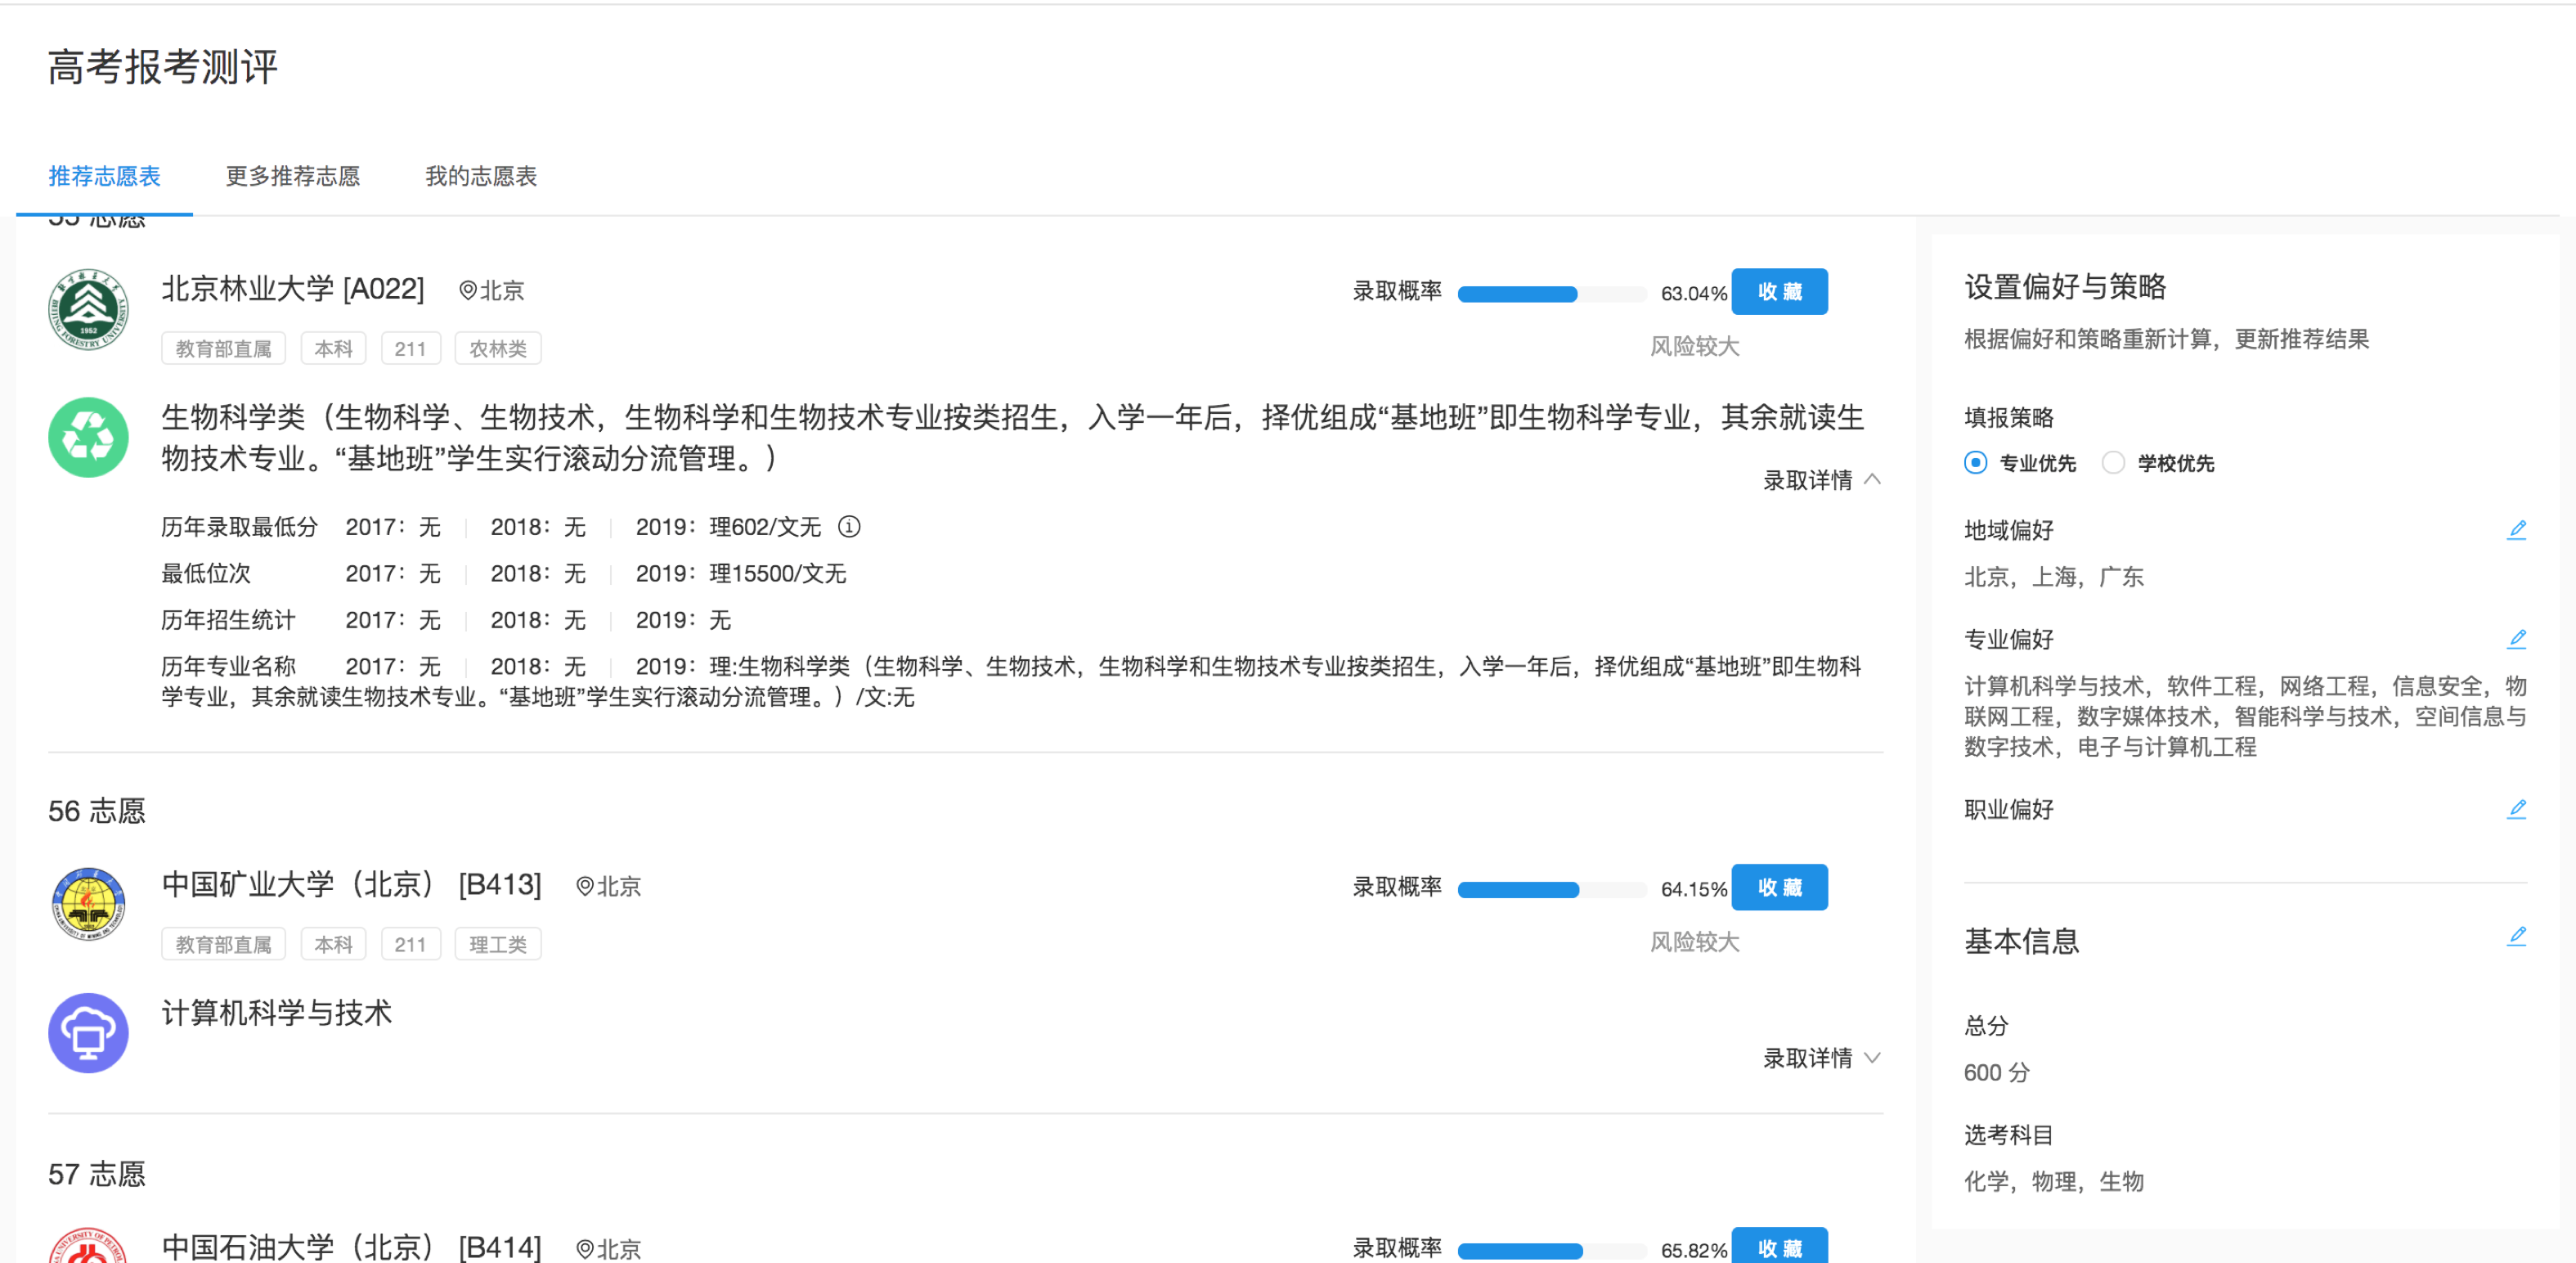Open 北京林业大学 [A022] school name link
The image size is (2576, 1263).
click(293, 289)
